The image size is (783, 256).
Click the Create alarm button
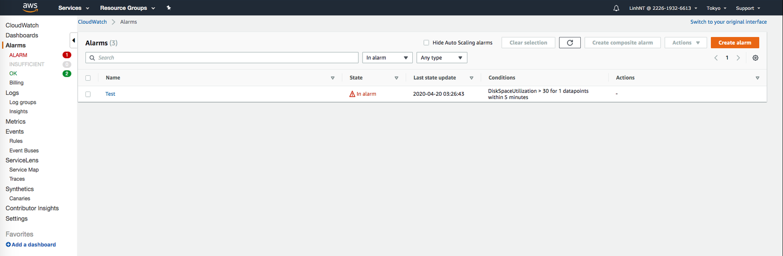coord(735,43)
